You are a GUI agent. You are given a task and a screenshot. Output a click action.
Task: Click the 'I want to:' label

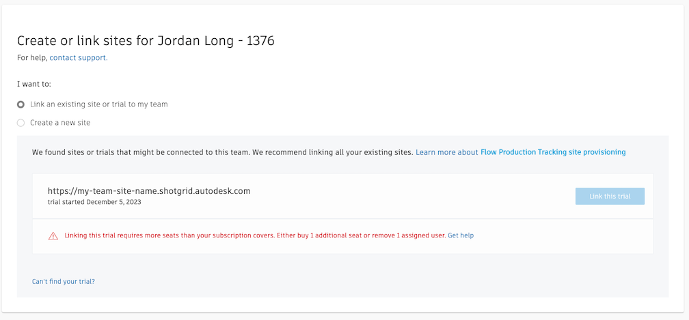click(34, 84)
